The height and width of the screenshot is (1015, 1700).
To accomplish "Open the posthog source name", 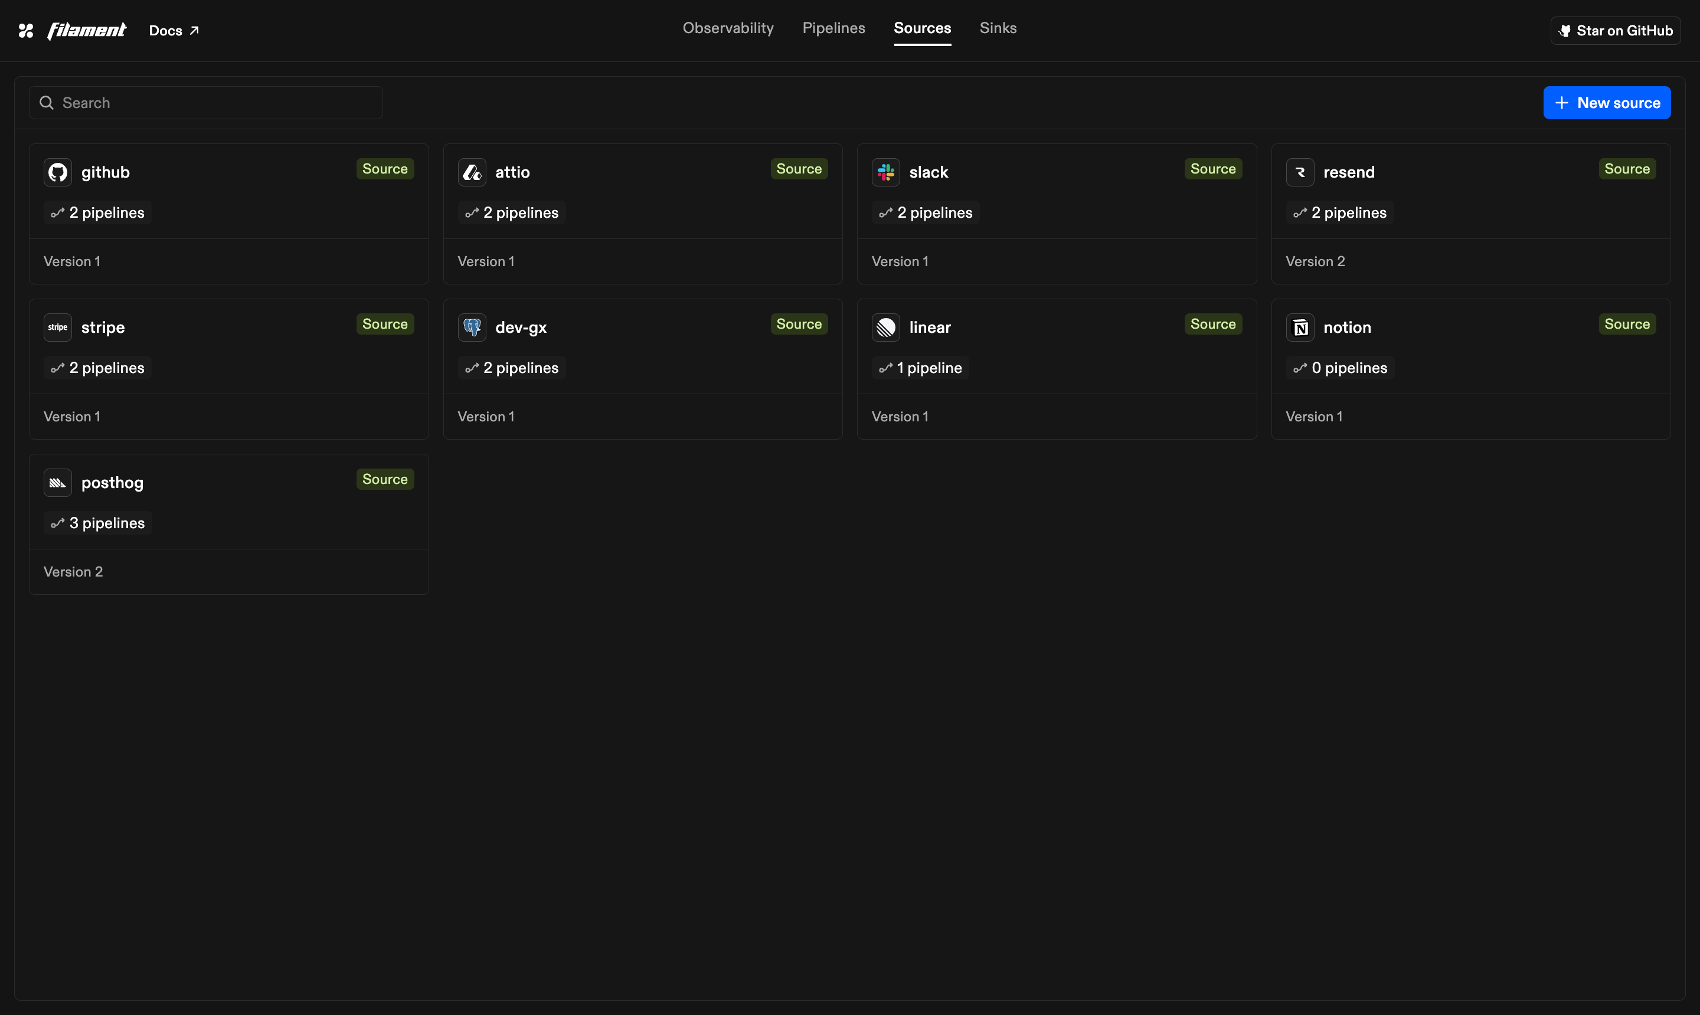I will tap(112, 483).
